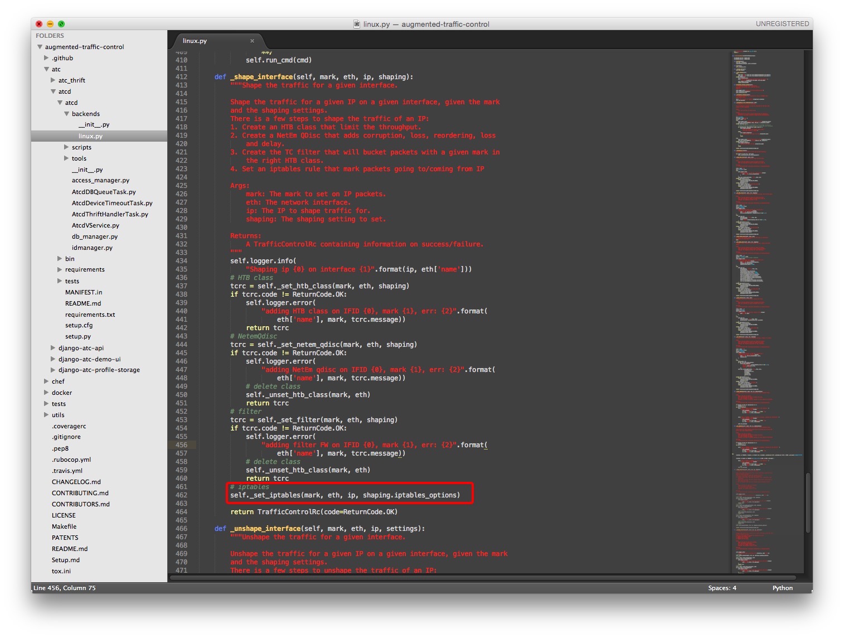Click the horizontal scrollbar at editor bottom
Screen dimensions: 844x638
tap(482, 577)
